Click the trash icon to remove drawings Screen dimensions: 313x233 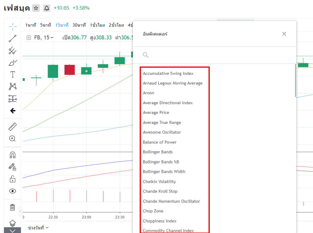coord(12,208)
